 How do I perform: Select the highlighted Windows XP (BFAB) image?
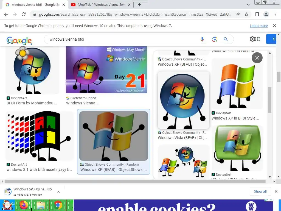tap(113, 136)
